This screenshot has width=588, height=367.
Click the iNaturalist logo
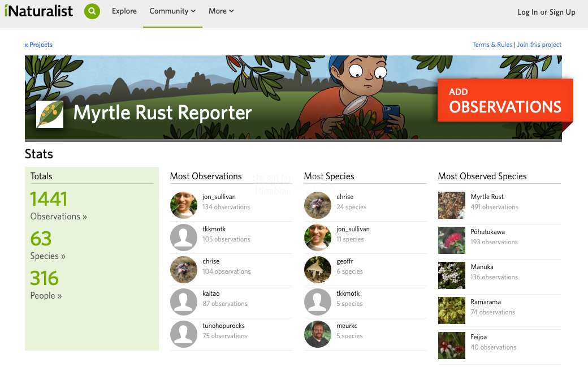[39, 11]
